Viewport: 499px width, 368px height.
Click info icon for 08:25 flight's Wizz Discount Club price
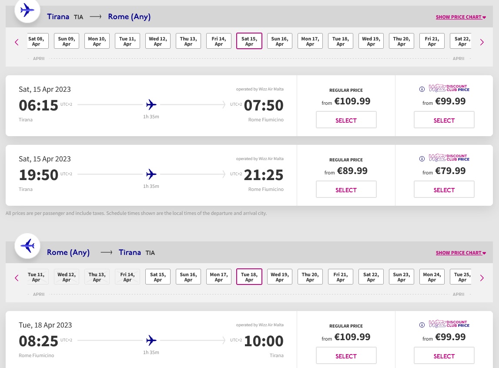(422, 325)
